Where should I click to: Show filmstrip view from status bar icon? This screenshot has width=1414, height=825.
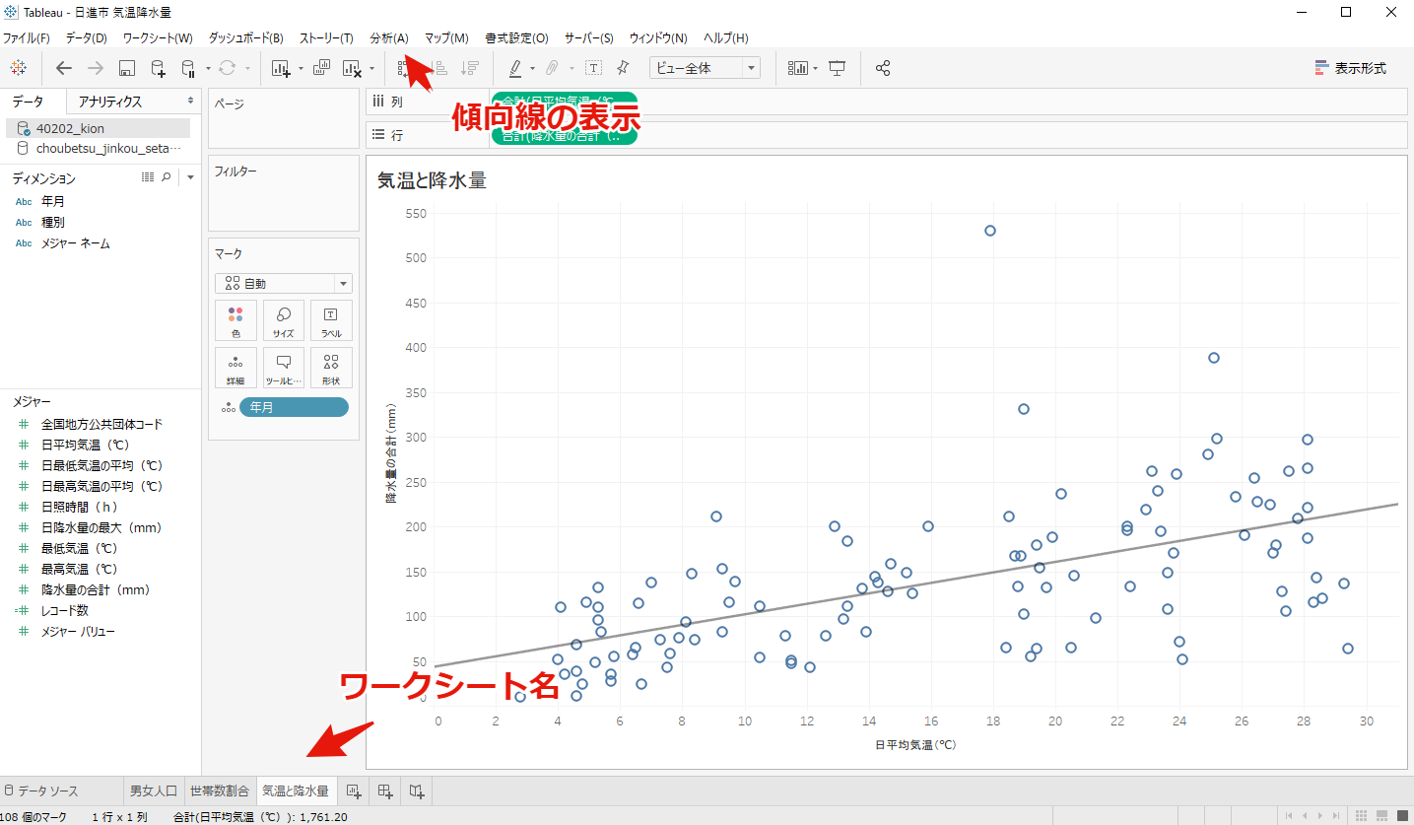(x=1381, y=815)
